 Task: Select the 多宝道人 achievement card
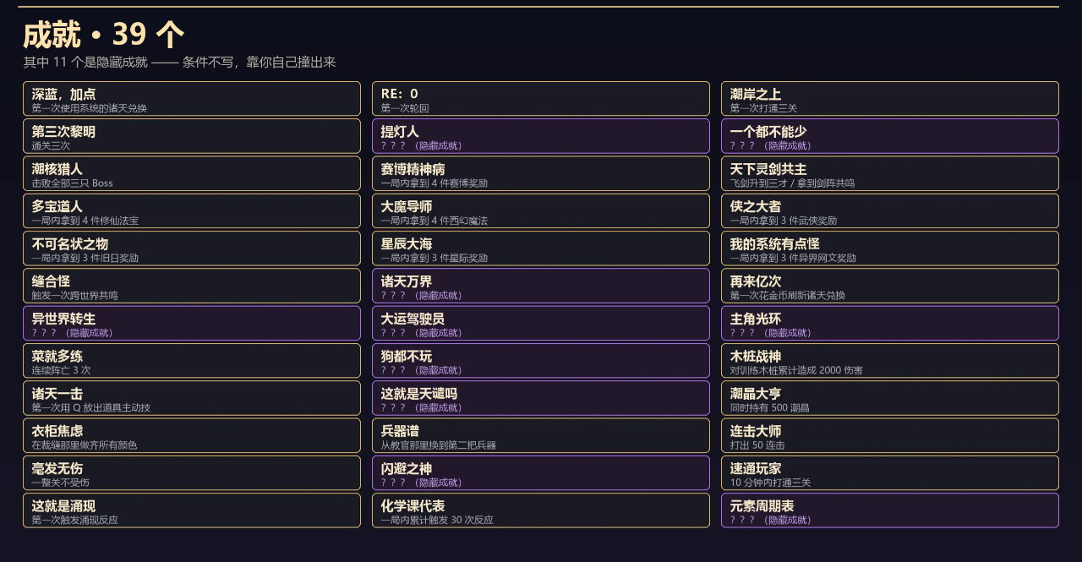pos(192,211)
